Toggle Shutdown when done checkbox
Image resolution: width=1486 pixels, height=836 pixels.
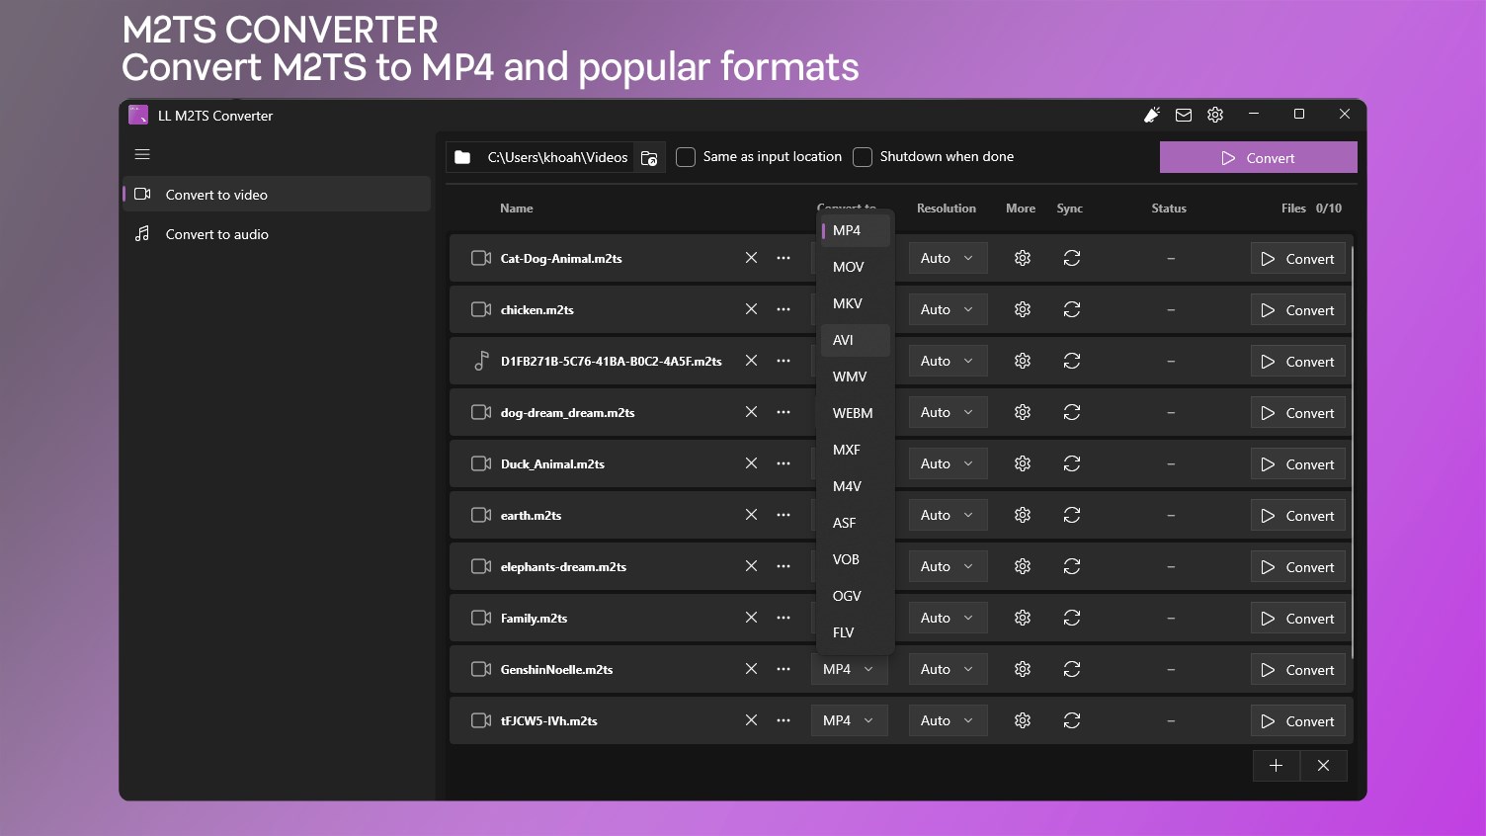pyautogui.click(x=863, y=157)
